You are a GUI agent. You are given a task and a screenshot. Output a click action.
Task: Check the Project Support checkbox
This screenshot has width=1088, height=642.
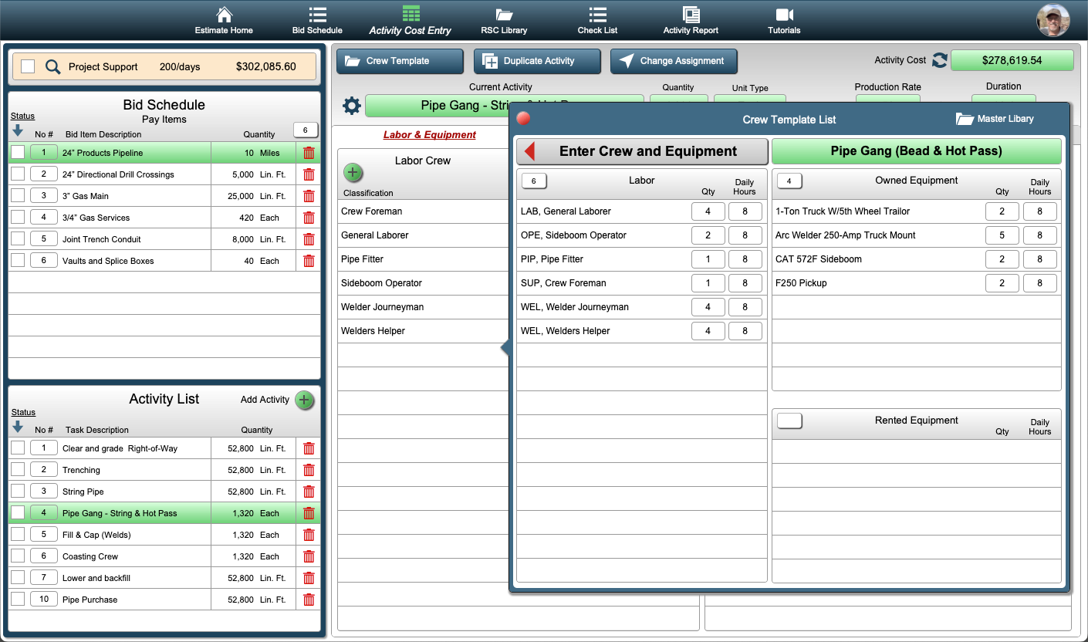pyautogui.click(x=28, y=66)
